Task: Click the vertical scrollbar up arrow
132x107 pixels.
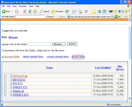Action: (x=130, y=20)
